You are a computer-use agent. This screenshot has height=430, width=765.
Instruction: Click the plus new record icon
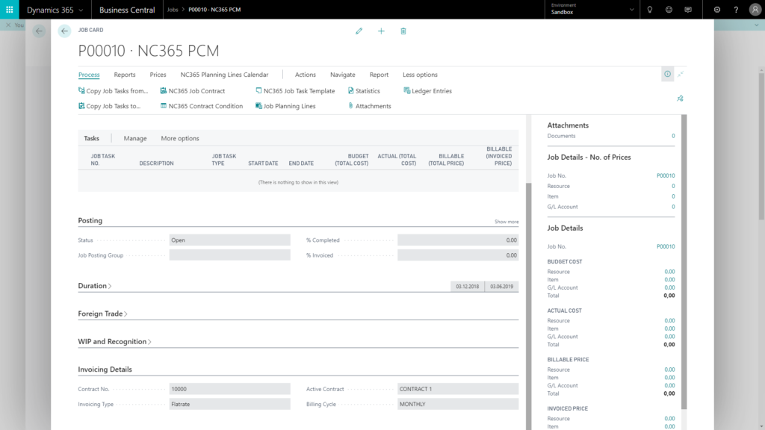(x=381, y=31)
